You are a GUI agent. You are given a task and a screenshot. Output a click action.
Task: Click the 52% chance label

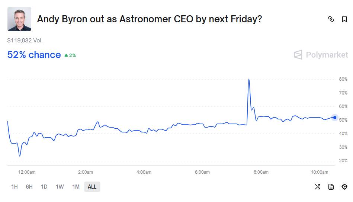click(x=34, y=55)
